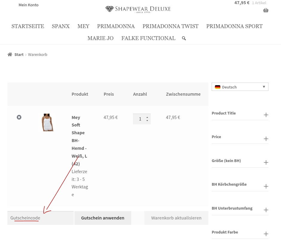Increase the quantity with the up arrow
The image size is (281, 241).
point(147,117)
